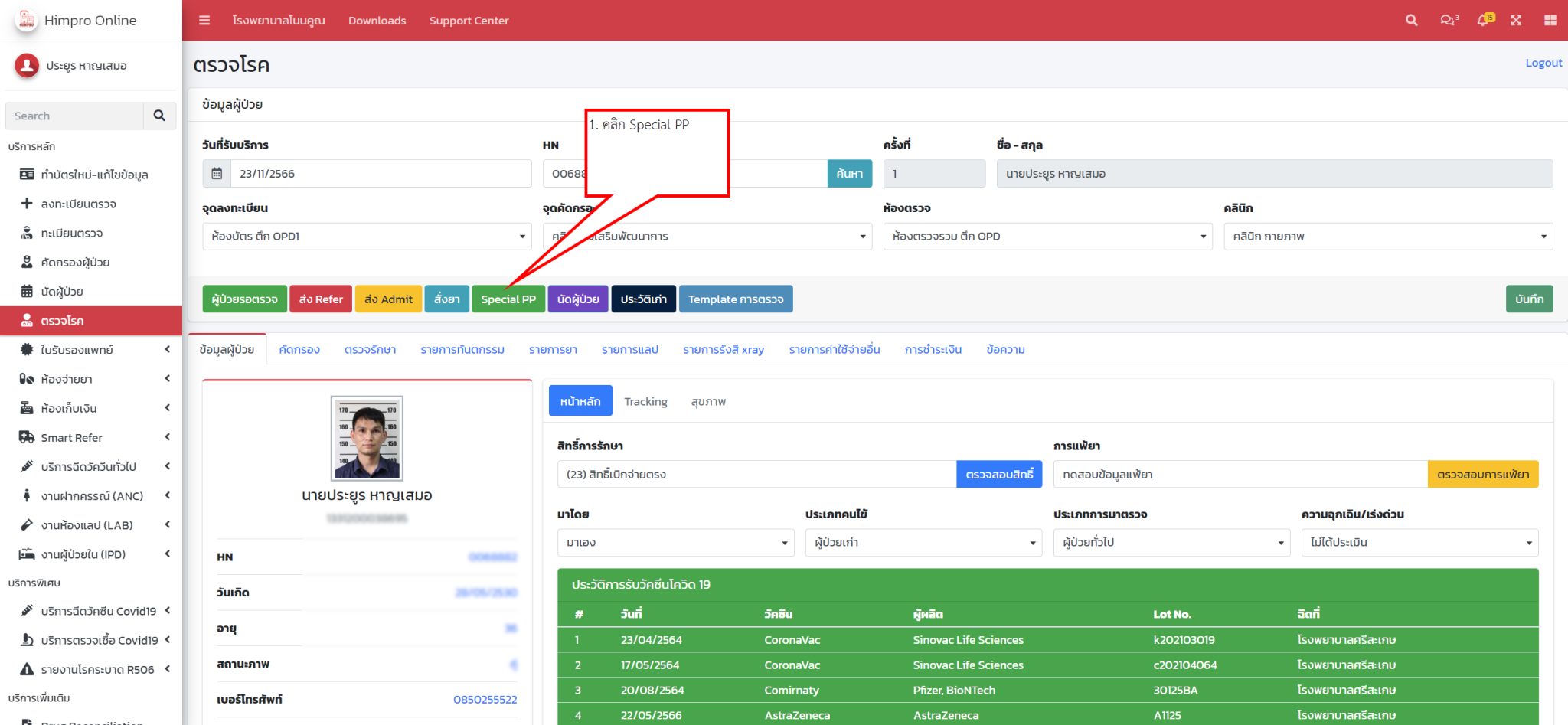Viewport: 1568px width, 725px height.
Task: Click the Smart Refer ambulance icon
Action: coord(26,437)
